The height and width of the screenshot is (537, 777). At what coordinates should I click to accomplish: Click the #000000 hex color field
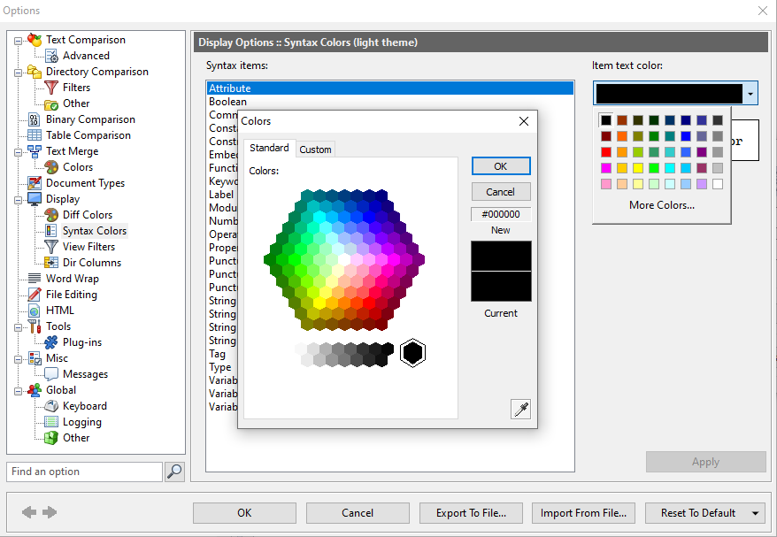point(501,214)
